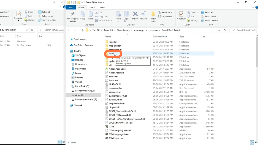Open the Delete options dropdown arrow

click(135, 21)
